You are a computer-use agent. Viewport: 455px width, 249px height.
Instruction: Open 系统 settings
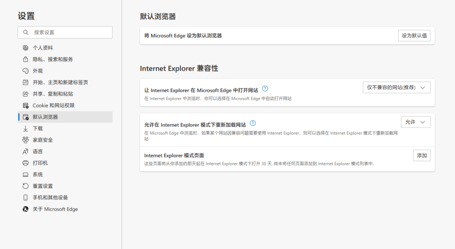[65, 174]
